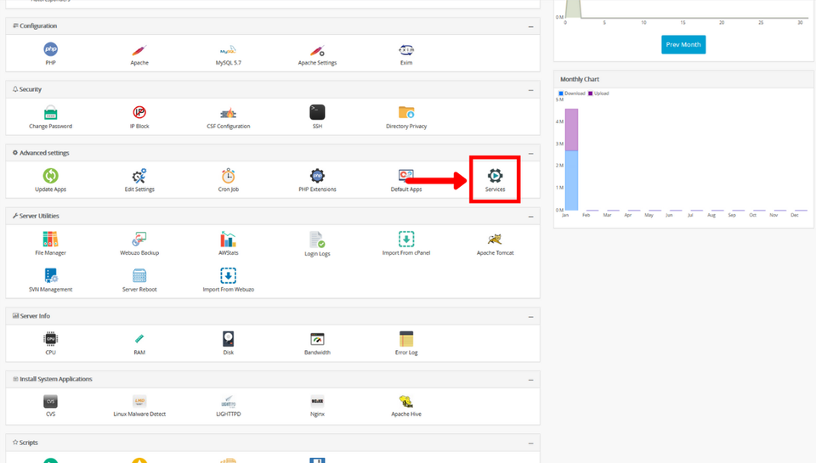
Task: Collapse the Configuration panel
Action: (531, 26)
